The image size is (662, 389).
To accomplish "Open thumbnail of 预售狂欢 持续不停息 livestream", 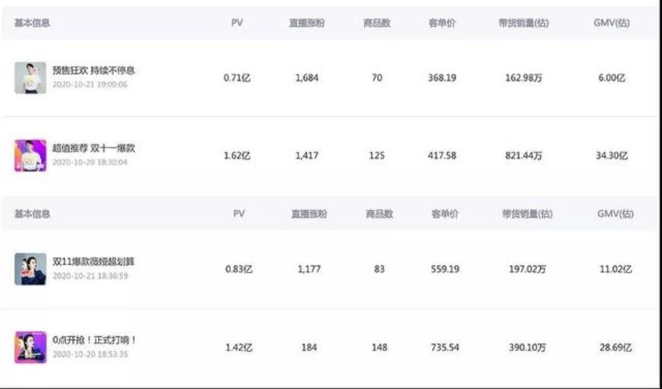I will point(30,77).
